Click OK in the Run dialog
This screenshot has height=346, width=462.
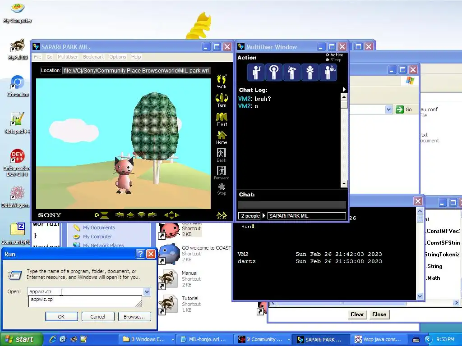tap(61, 317)
